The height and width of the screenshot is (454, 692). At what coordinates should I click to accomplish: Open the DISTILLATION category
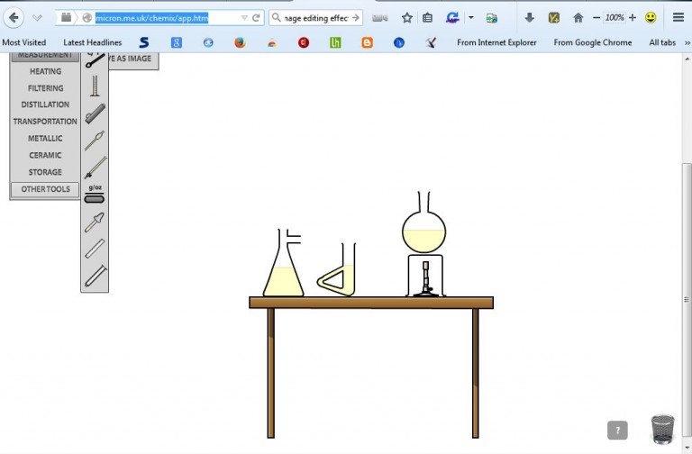(45, 104)
